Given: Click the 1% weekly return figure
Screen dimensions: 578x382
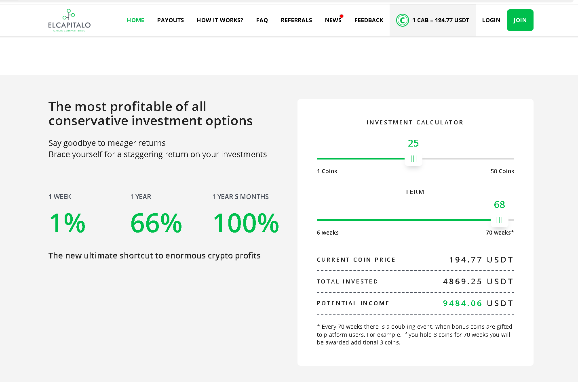Looking at the screenshot, I should click(x=67, y=223).
